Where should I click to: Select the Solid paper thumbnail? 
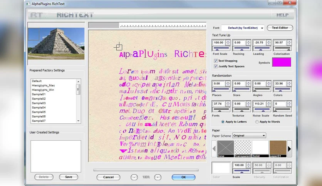click(x=260, y=149)
